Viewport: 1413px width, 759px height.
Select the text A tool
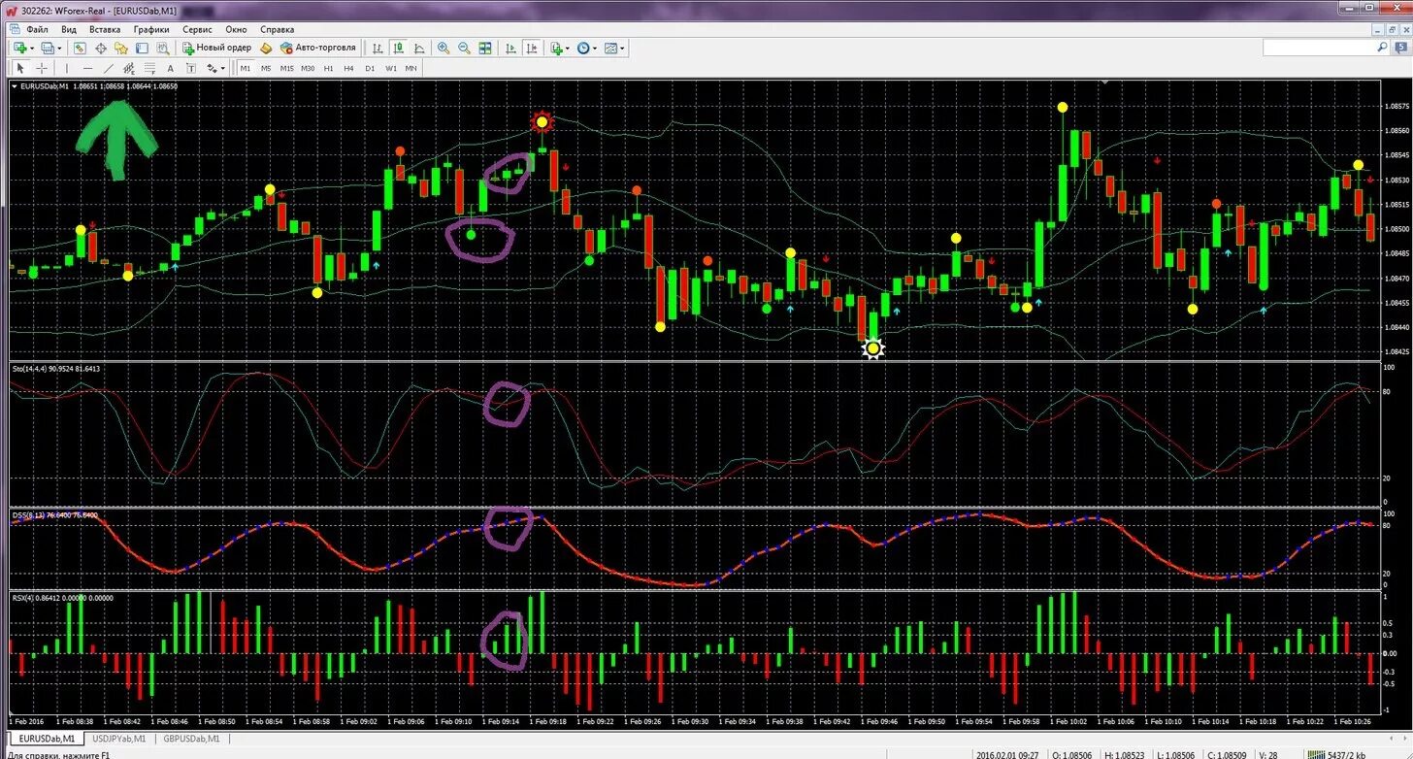(171, 68)
